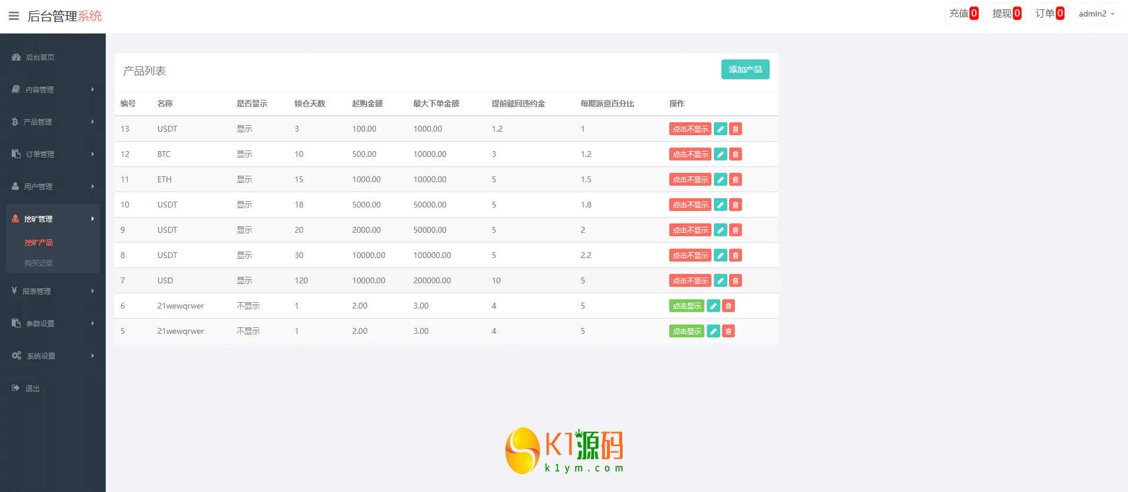Click the 120 lock days cell
Viewport: 1128px width, 492px height.
click(301, 280)
